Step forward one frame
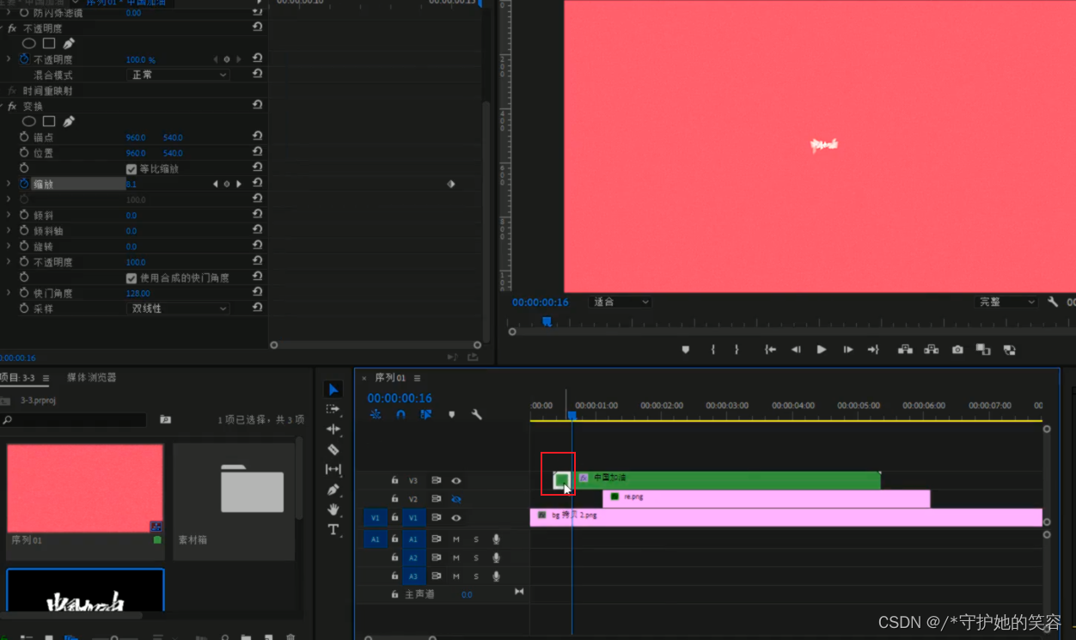 tap(848, 350)
